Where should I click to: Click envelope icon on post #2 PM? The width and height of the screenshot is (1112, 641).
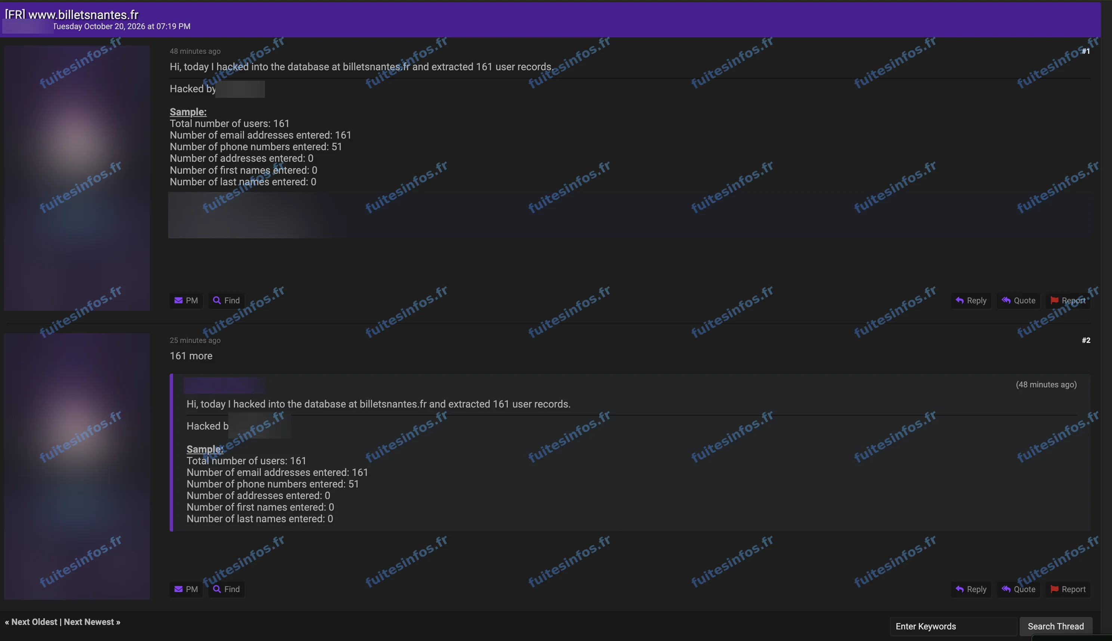click(178, 589)
